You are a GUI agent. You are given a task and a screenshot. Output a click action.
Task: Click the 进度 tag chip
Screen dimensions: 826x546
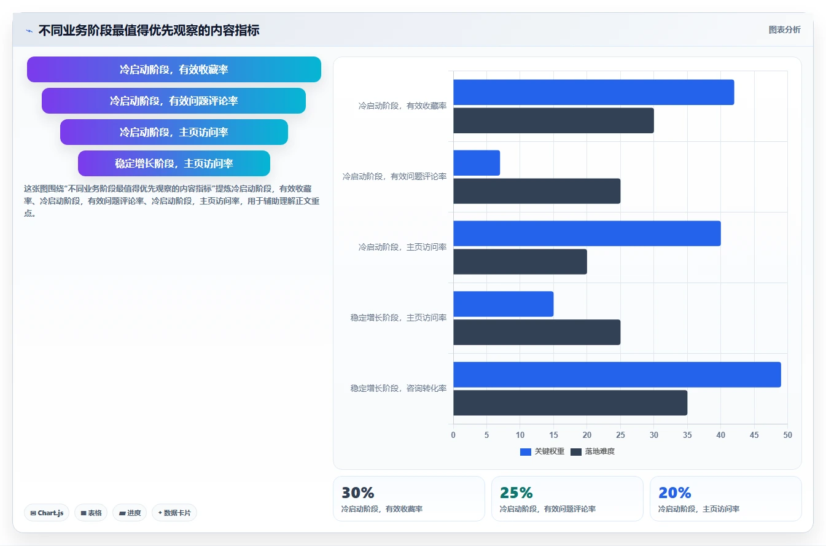(130, 513)
